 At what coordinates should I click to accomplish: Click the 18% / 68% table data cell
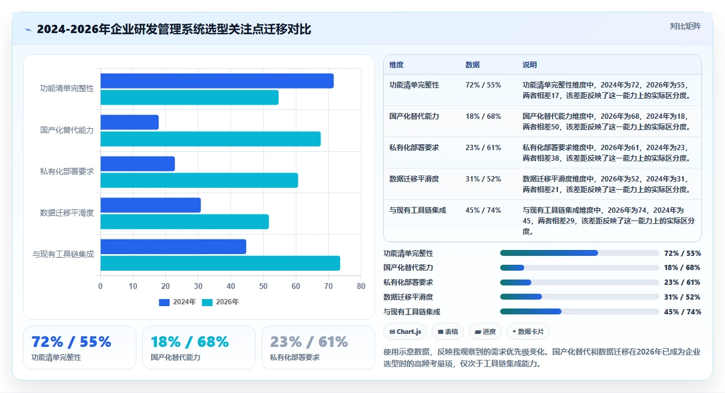[483, 116]
